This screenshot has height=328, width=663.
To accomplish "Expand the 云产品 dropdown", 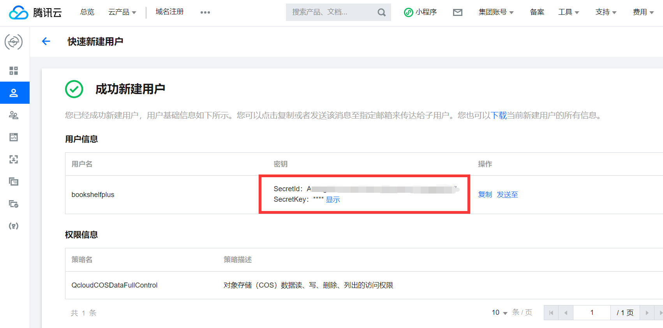I will click(122, 12).
